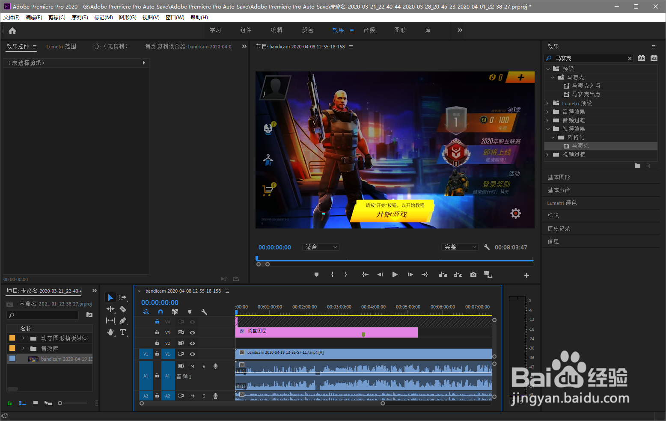Open the Program Monitor button editor plus
This screenshot has height=421, width=666.
[x=526, y=275]
